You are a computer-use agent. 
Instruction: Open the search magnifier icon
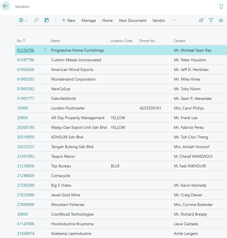(36, 20)
